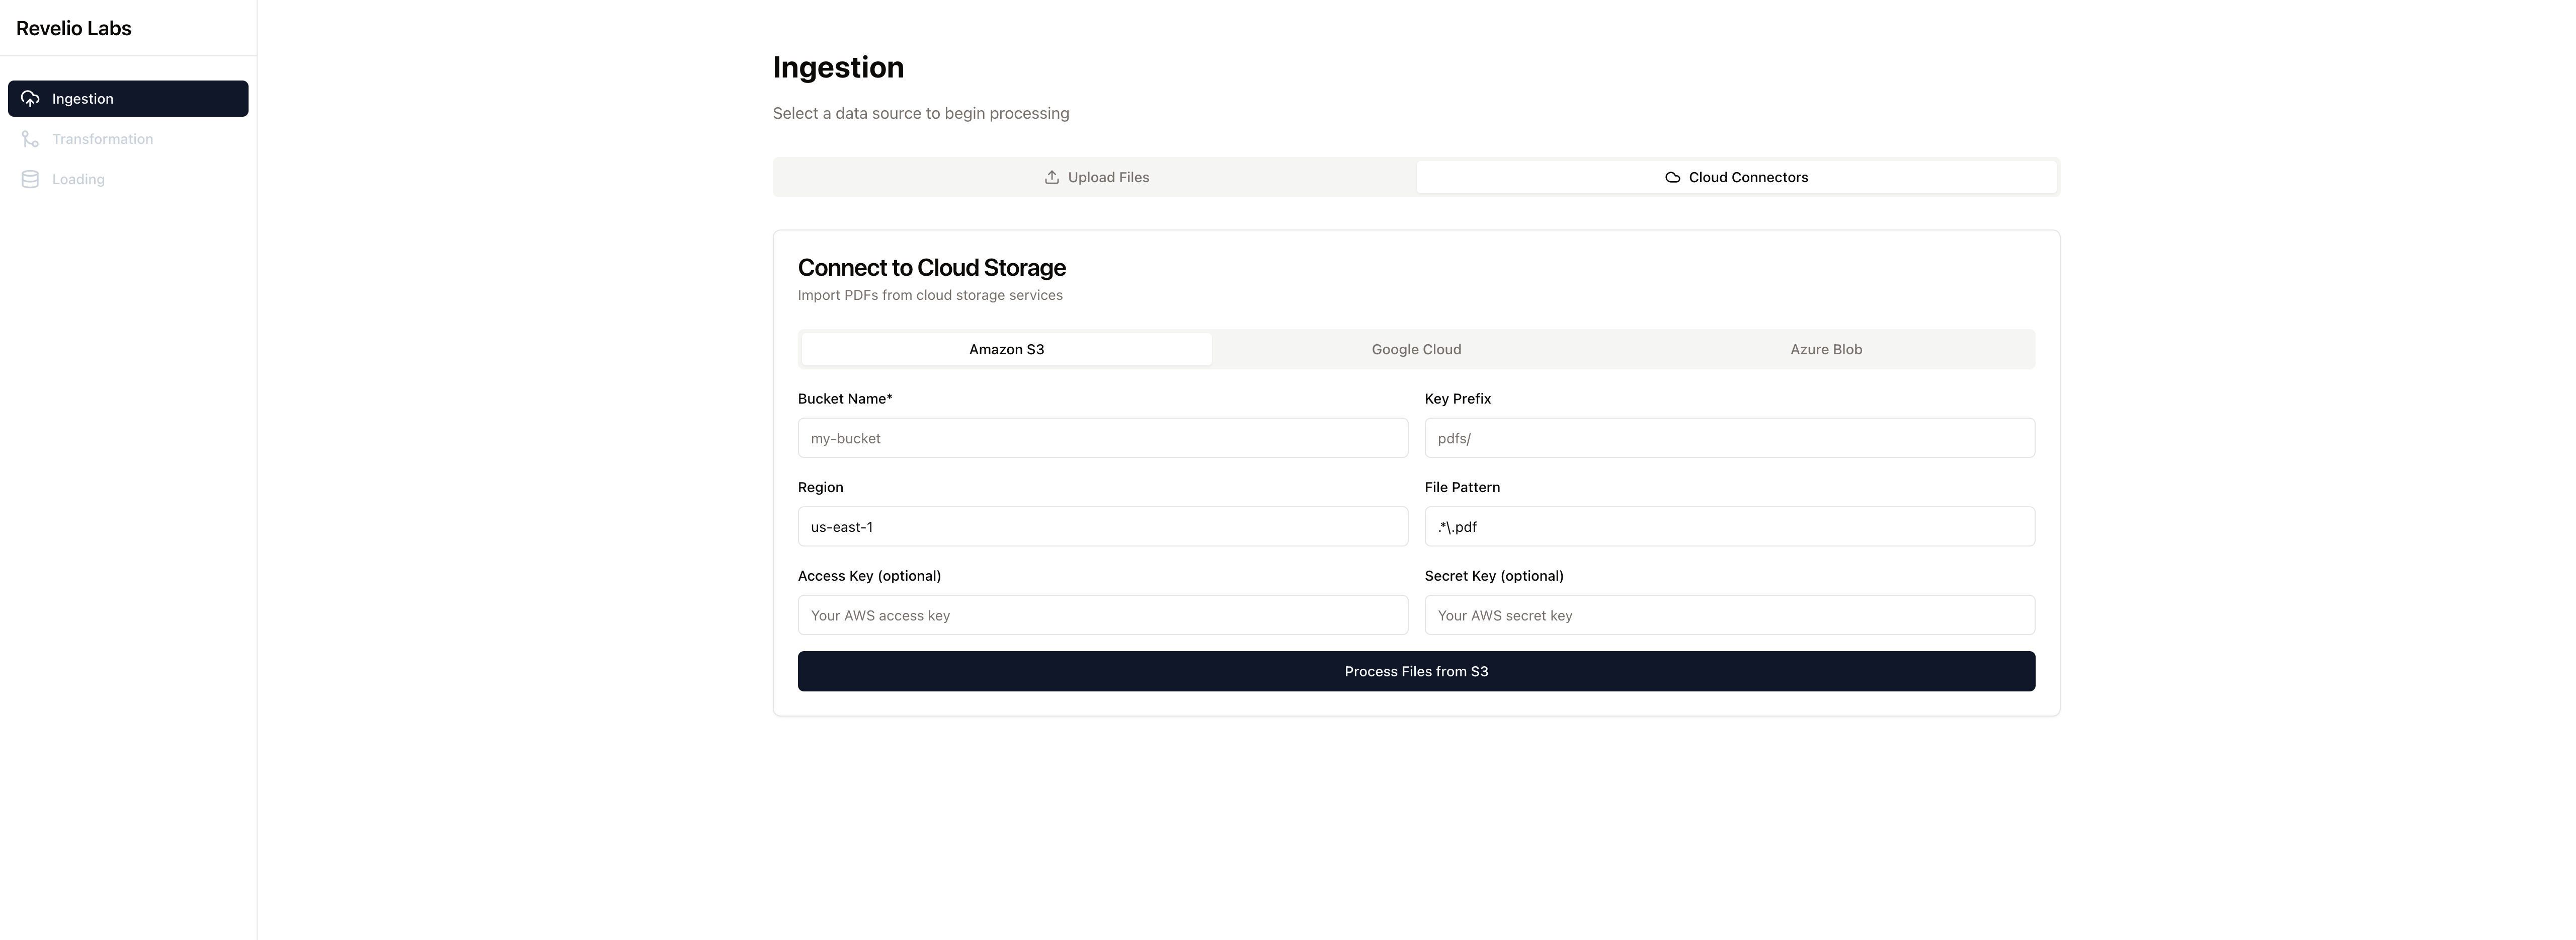
Task: Click the Loading database icon in sidebar
Action: [x=30, y=179]
